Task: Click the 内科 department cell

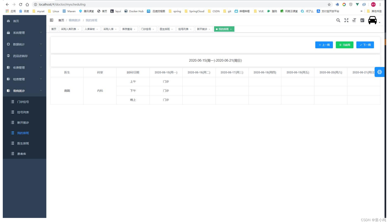Action: point(100,91)
